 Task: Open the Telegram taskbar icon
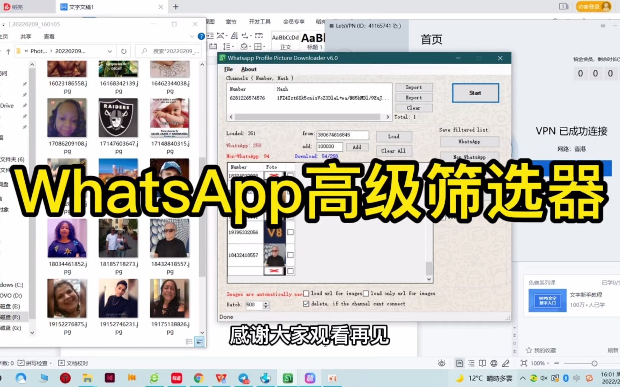pyautogui.click(x=243, y=378)
